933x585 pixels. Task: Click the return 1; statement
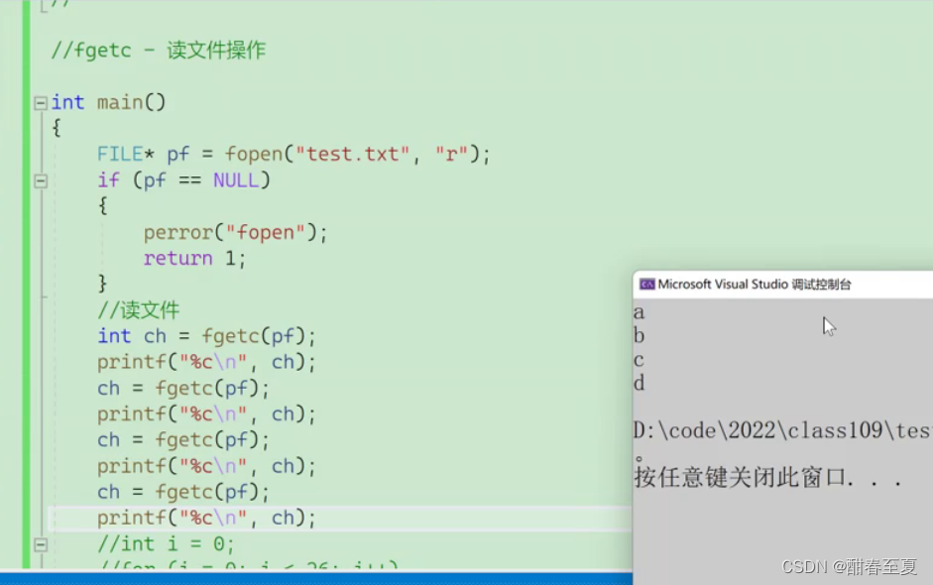[194, 259]
